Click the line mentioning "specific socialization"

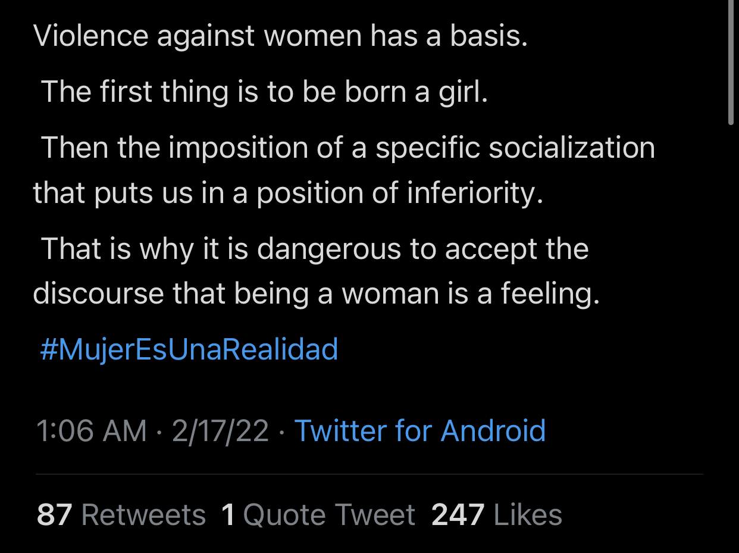coord(347,148)
